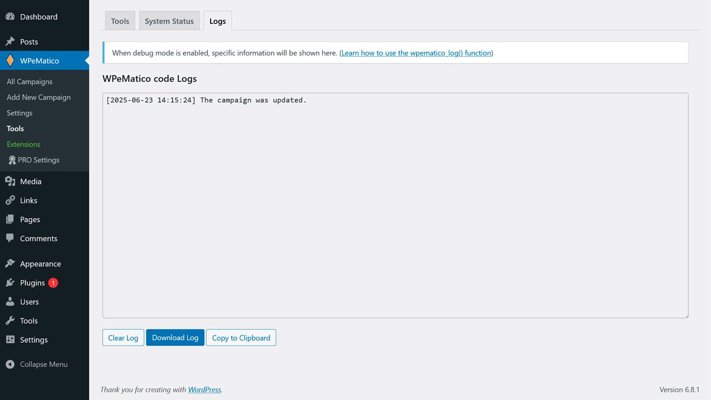Click the Posts pushpin icon

[x=10, y=42]
